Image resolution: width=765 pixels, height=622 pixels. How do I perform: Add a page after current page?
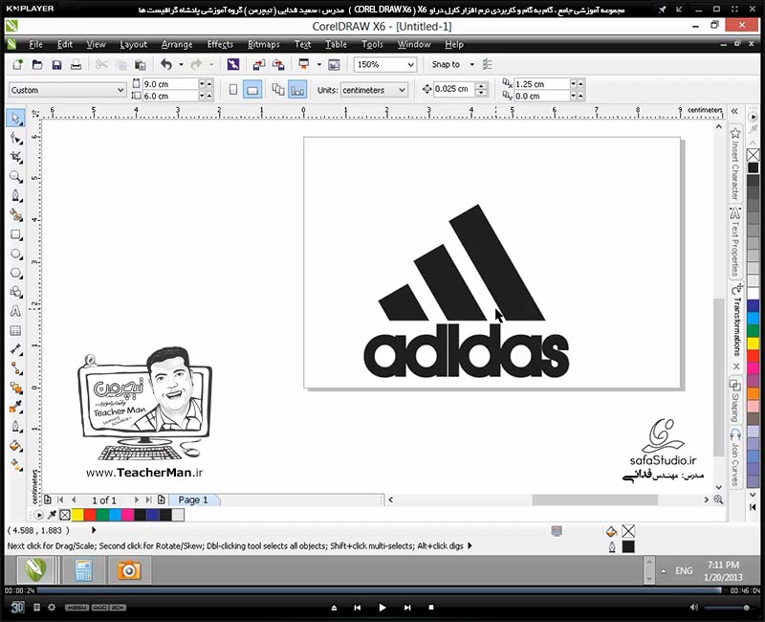pyautogui.click(x=162, y=500)
